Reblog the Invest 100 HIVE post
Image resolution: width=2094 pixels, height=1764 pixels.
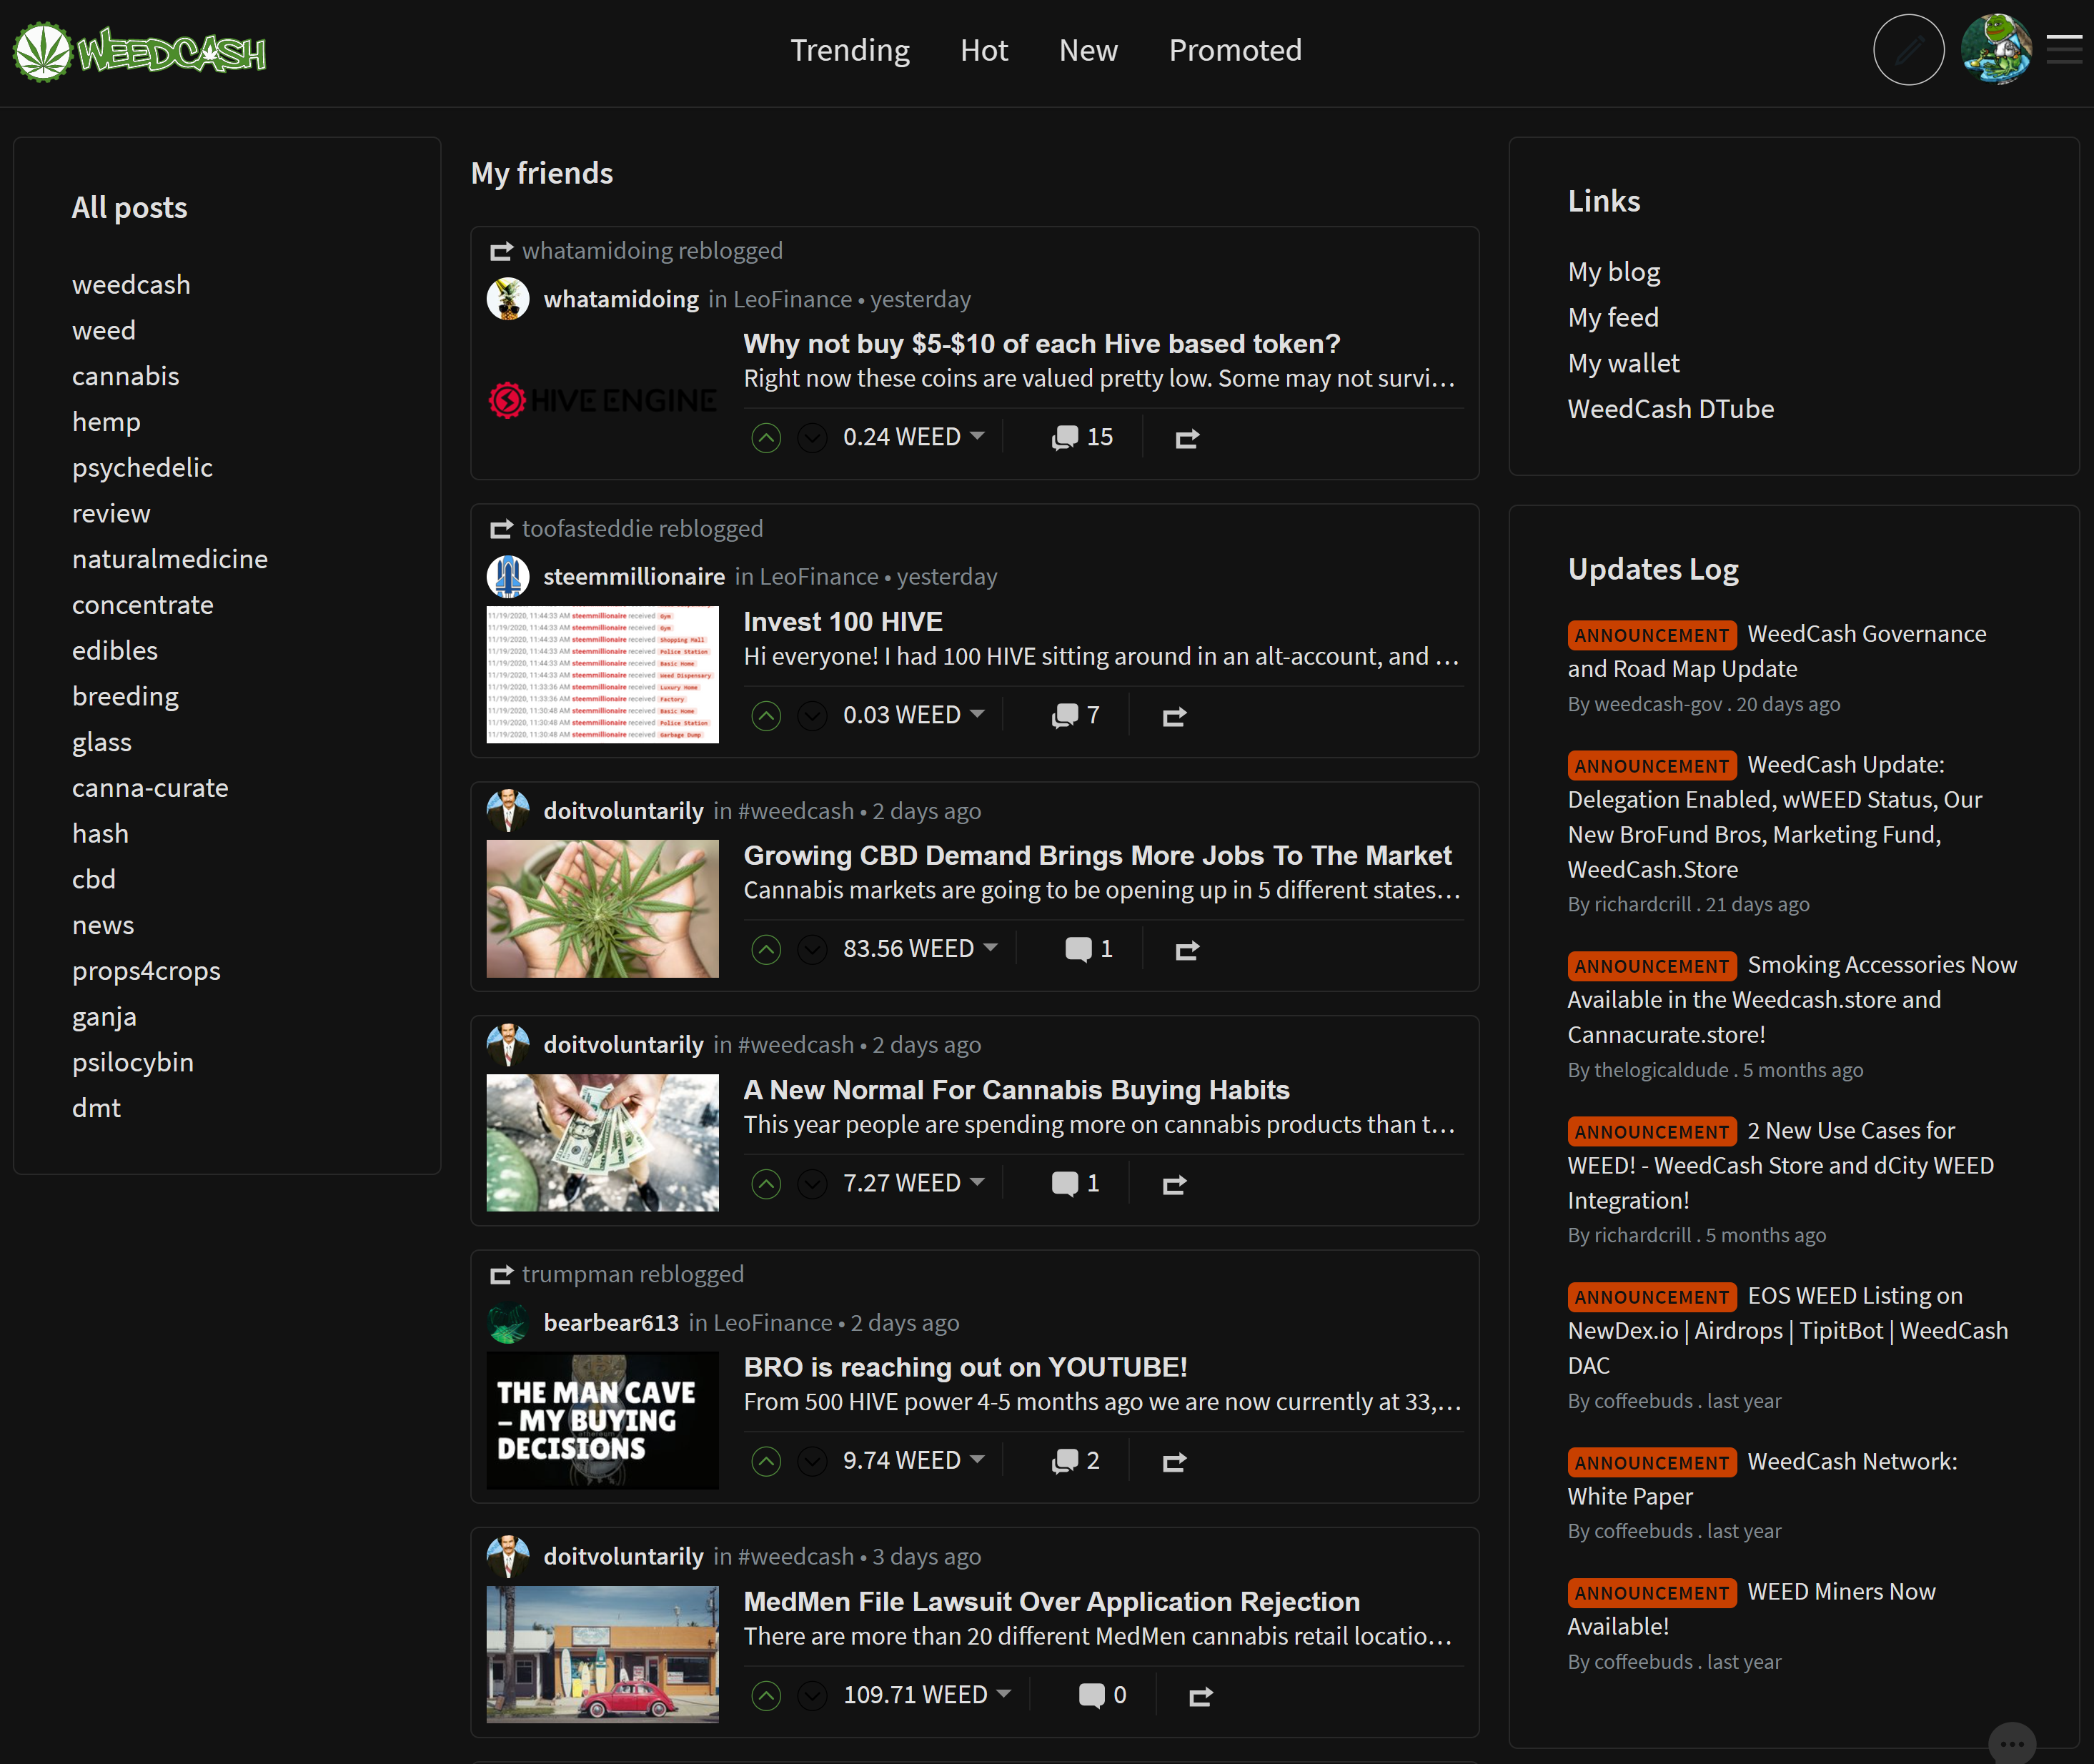coord(1174,716)
